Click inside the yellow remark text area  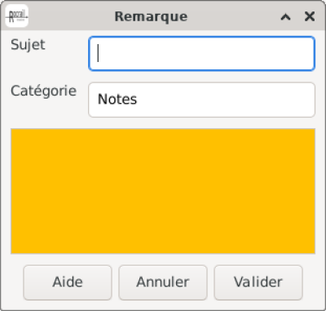(x=163, y=191)
